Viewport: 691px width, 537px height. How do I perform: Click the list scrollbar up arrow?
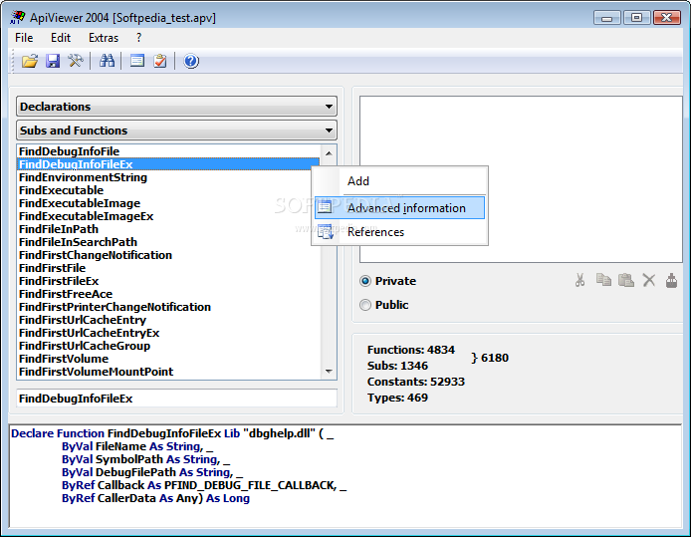point(329,153)
